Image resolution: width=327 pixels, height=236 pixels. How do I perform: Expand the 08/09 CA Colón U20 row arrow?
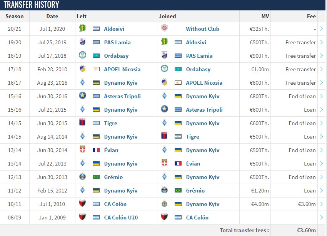[x=322, y=218]
